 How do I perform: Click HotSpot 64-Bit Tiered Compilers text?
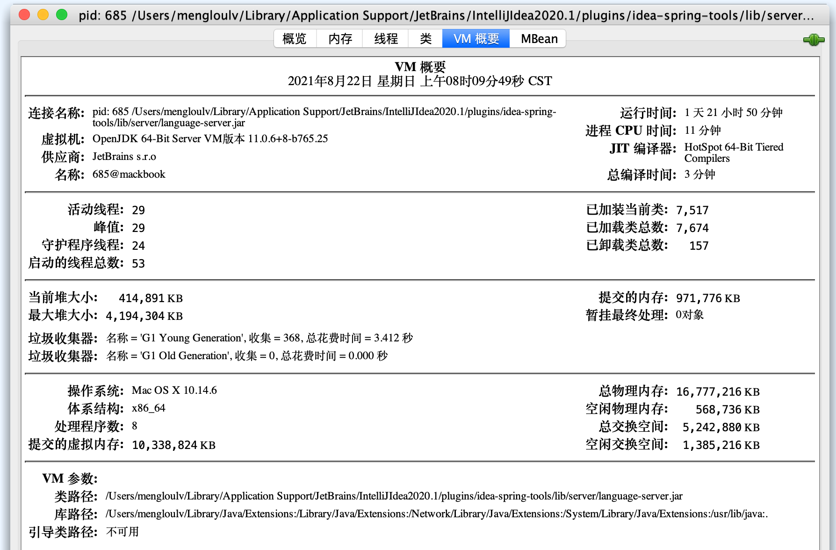point(734,152)
